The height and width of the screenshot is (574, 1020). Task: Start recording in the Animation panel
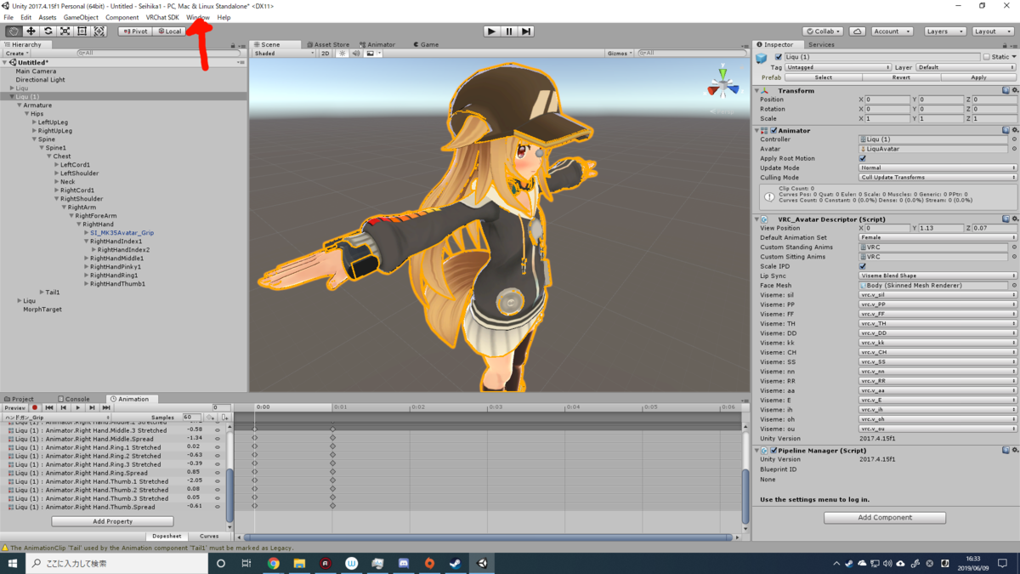coord(35,408)
